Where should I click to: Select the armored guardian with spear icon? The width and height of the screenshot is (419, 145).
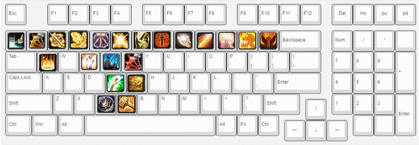111,62
